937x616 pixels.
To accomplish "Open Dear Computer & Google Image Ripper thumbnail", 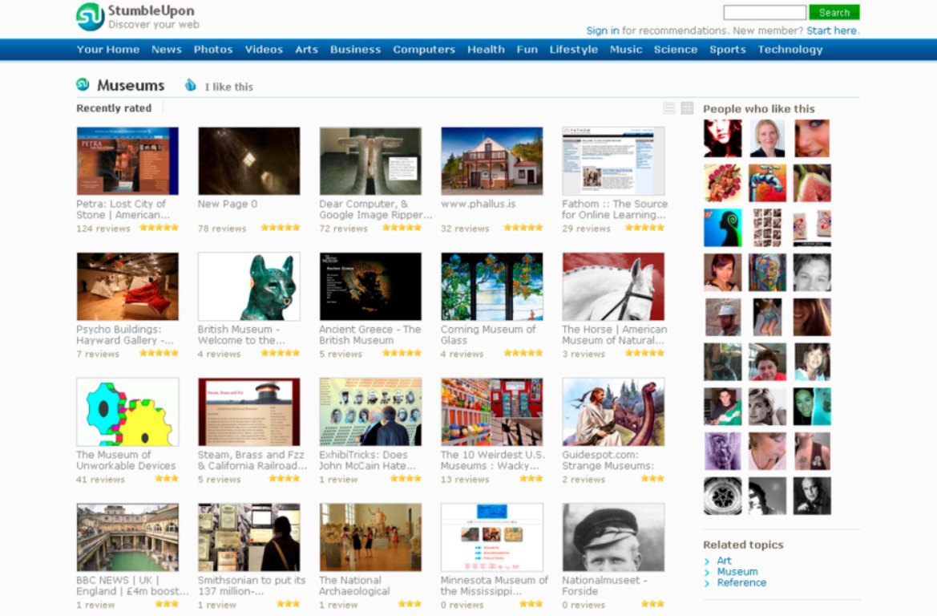I will [x=370, y=161].
